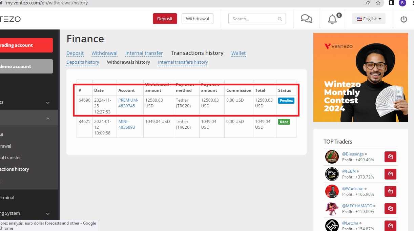414x231 pixels.
Task: Bookmark page with the star icon
Action: [378, 3]
